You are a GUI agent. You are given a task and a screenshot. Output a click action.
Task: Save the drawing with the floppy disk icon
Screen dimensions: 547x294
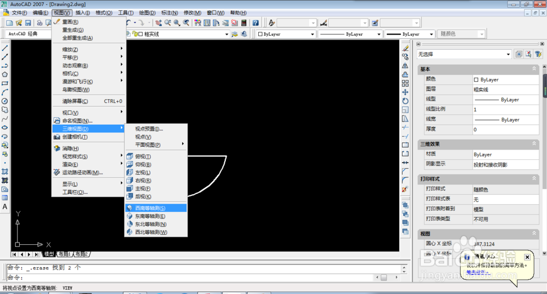pos(28,23)
